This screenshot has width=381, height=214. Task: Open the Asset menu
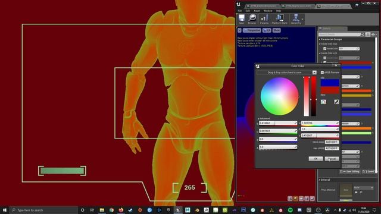coord(257,11)
